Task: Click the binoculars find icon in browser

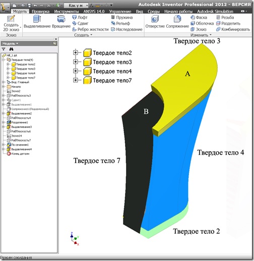Action: pyautogui.click(x=11, y=49)
